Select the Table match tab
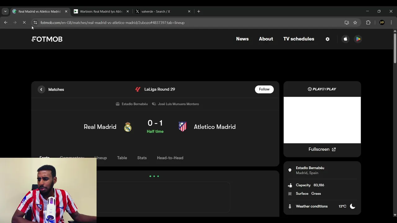Viewport: 397px width, 223px height. (122, 158)
